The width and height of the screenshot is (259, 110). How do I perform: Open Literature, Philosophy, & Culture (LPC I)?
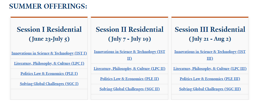tap(49, 64)
